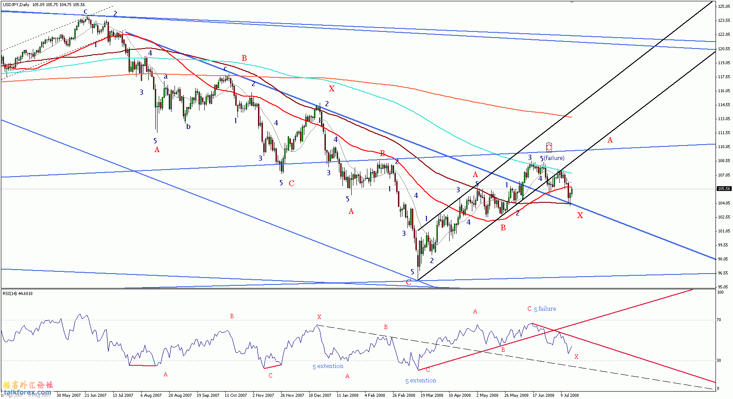Click the 11 Oct 2007 date label
The height and width of the screenshot is (399, 733).
tap(236, 396)
